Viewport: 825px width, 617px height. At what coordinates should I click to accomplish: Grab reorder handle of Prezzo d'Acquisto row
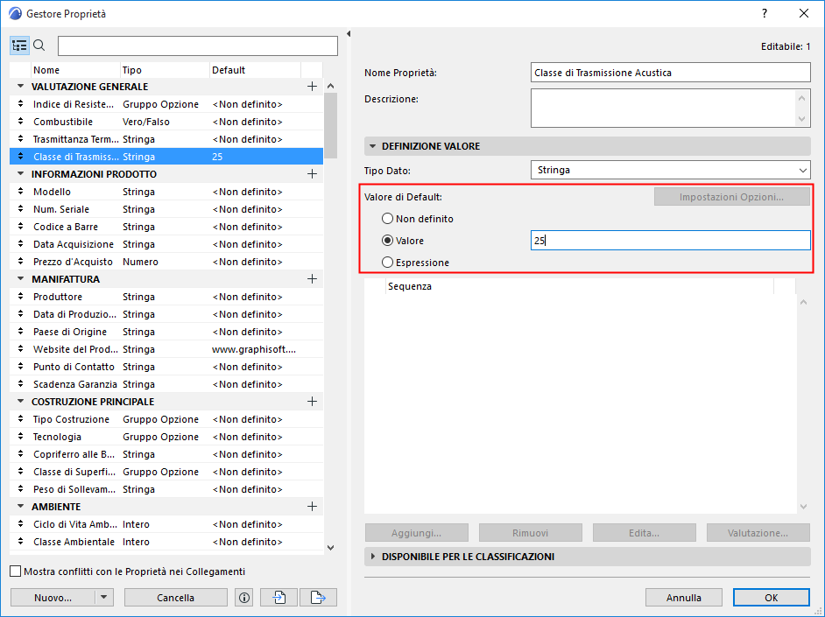[20, 261]
